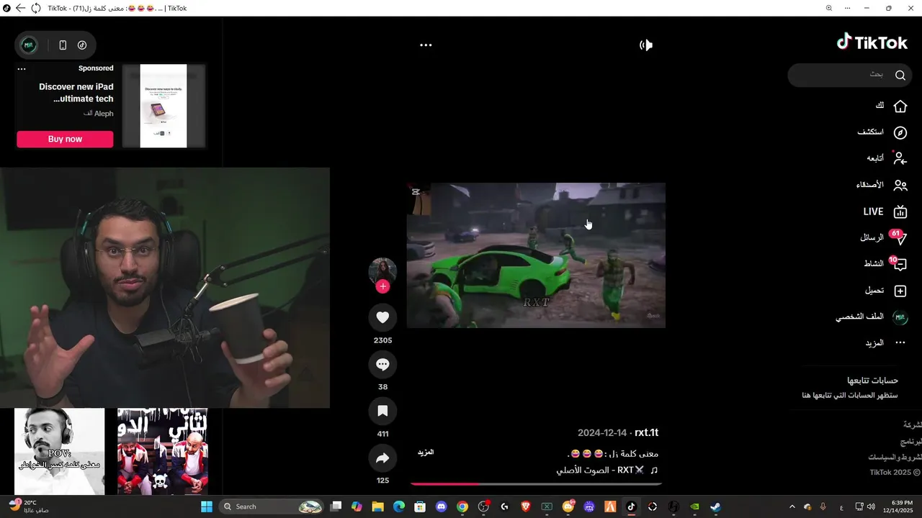Open the company (الشركة) footer link
The height and width of the screenshot is (518, 922).
(912, 424)
